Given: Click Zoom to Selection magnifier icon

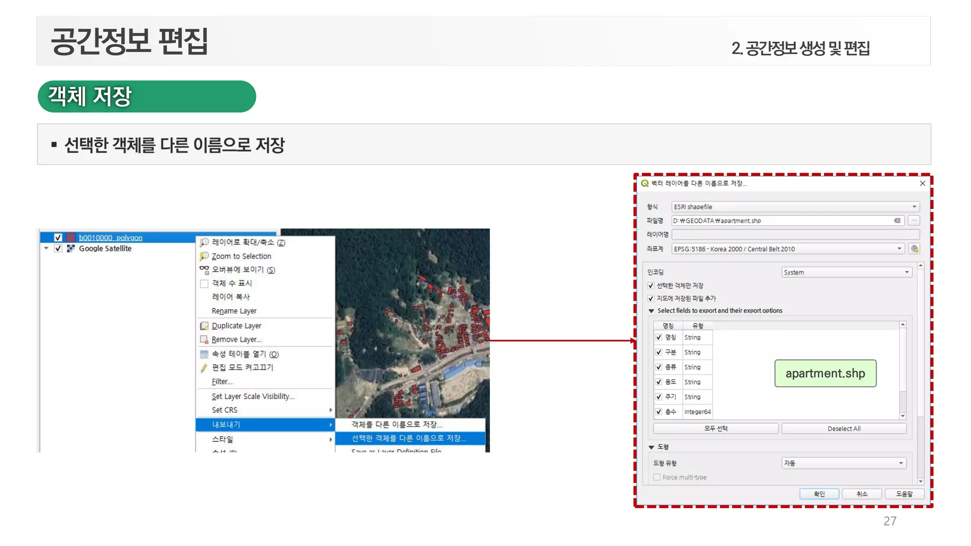Looking at the screenshot, I should click(x=204, y=256).
